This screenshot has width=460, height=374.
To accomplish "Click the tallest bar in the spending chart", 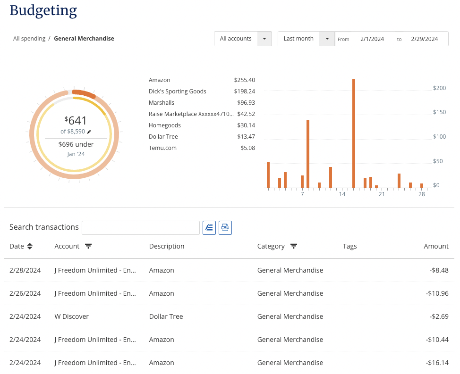I will click(354, 133).
